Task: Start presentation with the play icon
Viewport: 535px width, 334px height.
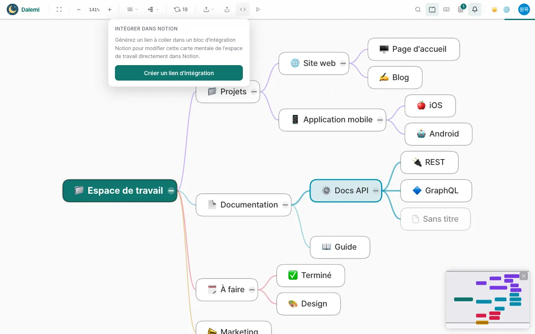Action: coord(258,9)
